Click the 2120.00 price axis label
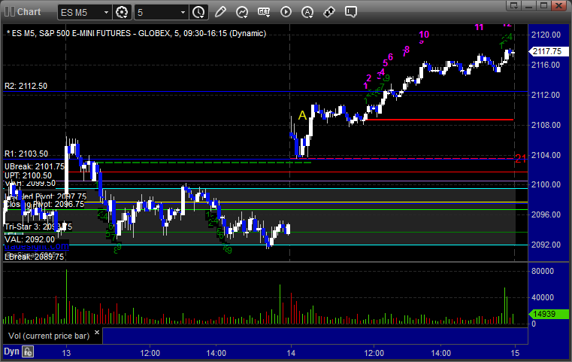The image size is (572, 362). click(x=546, y=35)
